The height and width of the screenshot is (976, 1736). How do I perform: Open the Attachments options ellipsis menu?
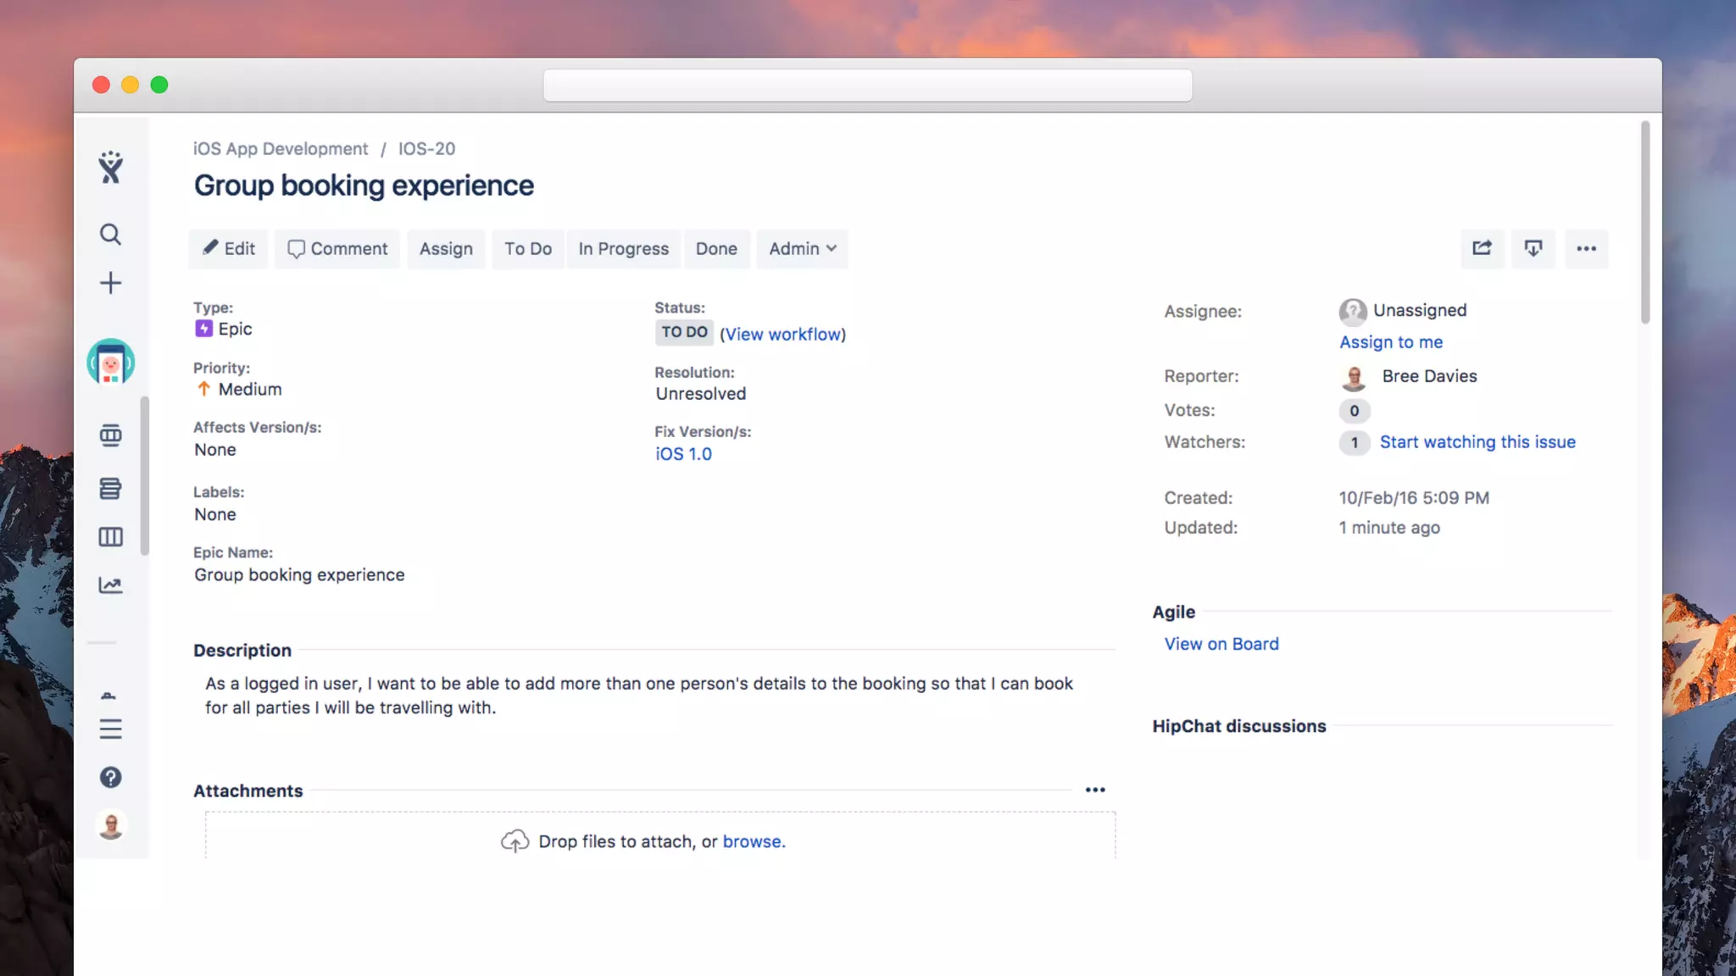point(1095,790)
